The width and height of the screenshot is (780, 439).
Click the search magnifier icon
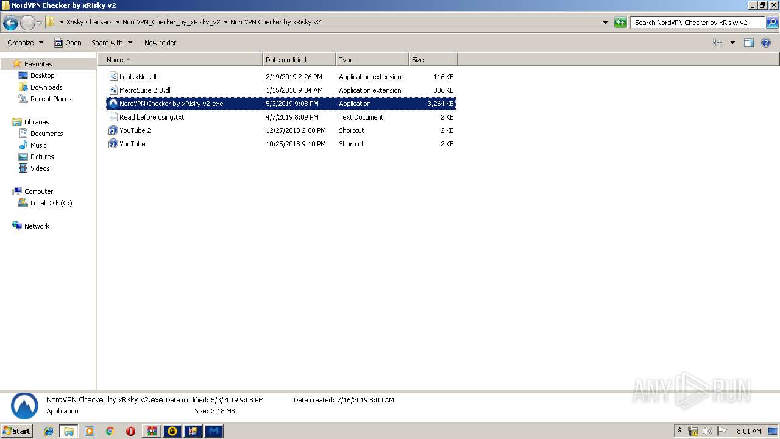[x=772, y=23]
